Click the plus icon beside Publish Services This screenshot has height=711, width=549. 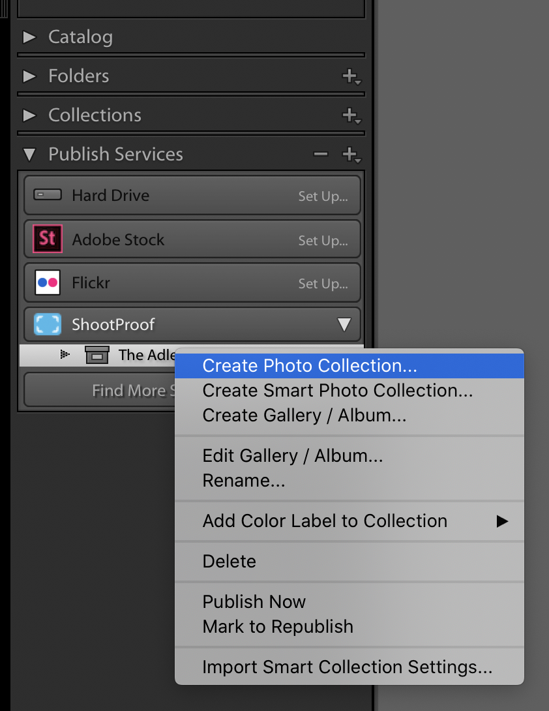pyautogui.click(x=351, y=155)
